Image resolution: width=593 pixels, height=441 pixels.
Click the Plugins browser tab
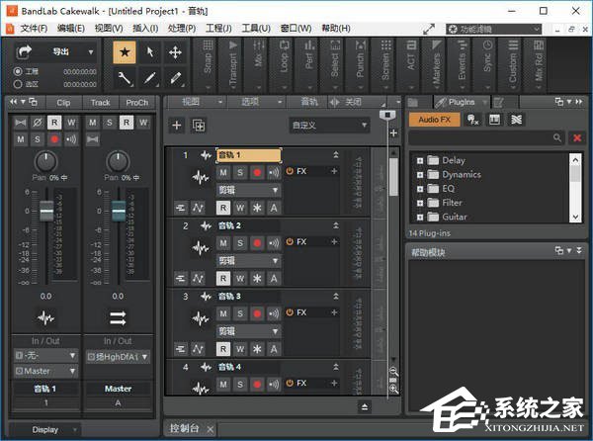tap(461, 102)
